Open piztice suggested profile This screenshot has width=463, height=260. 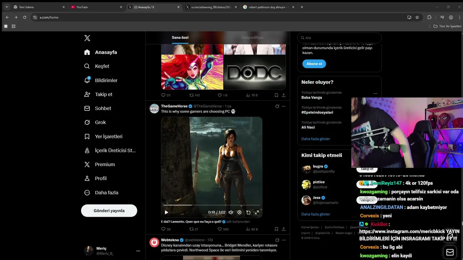[319, 182]
